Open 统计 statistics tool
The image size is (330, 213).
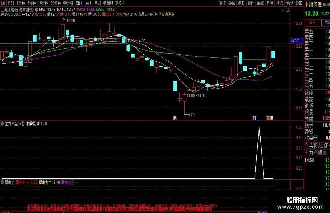tap(251, 3)
